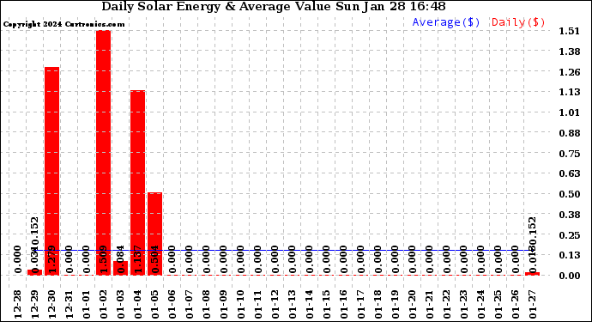Click the 01-14 date label
592x322 pixels.
click(x=310, y=304)
